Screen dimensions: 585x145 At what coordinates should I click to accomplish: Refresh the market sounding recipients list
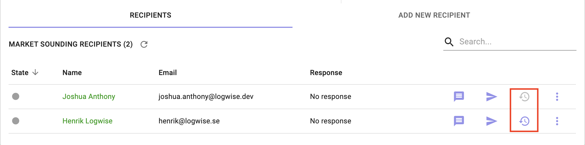(x=144, y=44)
